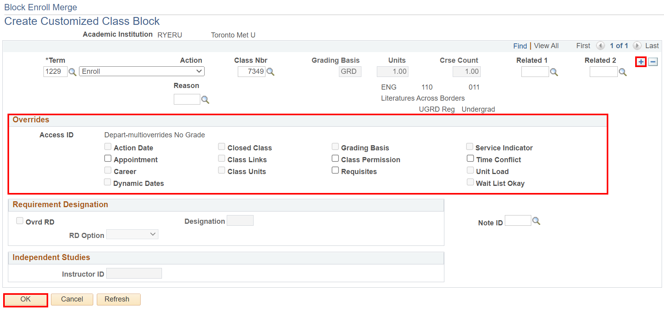The image size is (664, 309).
Task: Click into the Term input field
Action: click(55, 71)
